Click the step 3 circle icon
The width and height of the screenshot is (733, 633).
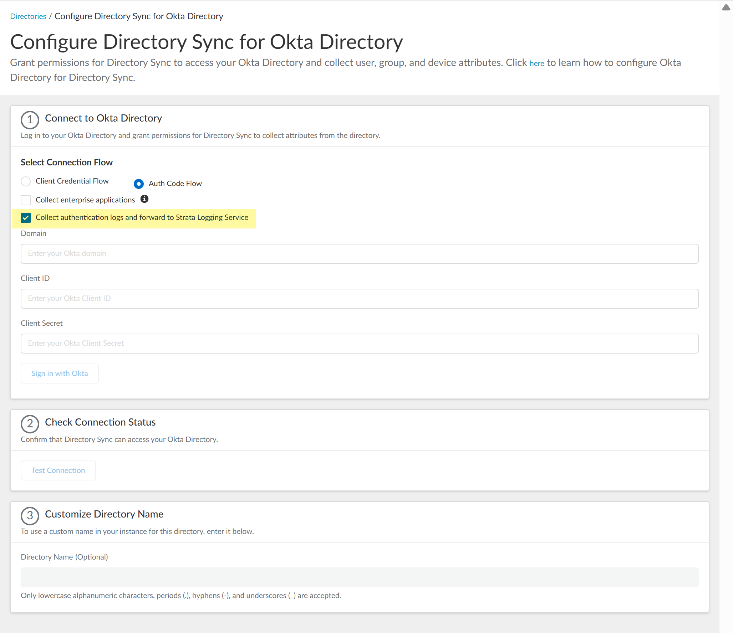coord(30,516)
